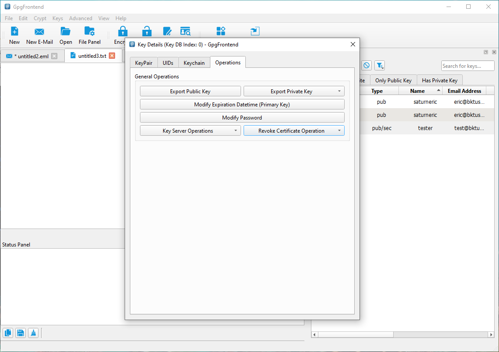Switch to the KeyPair tab
This screenshot has height=352, width=499.
coord(144,63)
